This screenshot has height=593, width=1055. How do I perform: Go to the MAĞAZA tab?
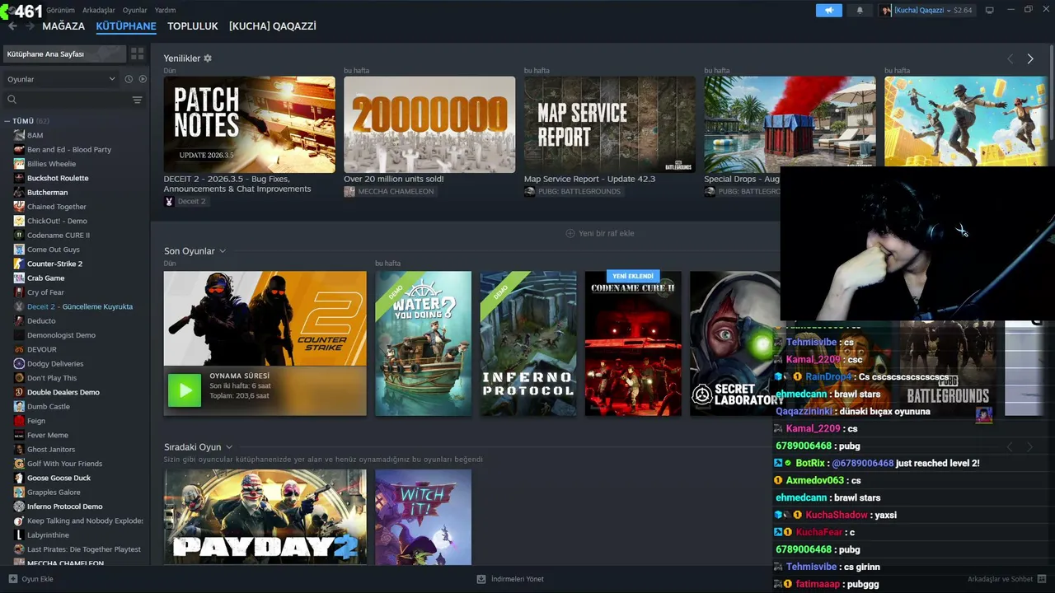(63, 26)
